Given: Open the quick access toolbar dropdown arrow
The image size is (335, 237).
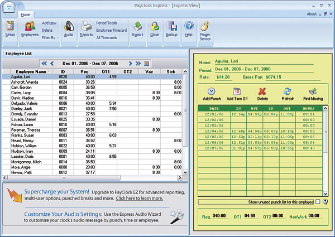Looking at the screenshot, I should (x=19, y=6).
